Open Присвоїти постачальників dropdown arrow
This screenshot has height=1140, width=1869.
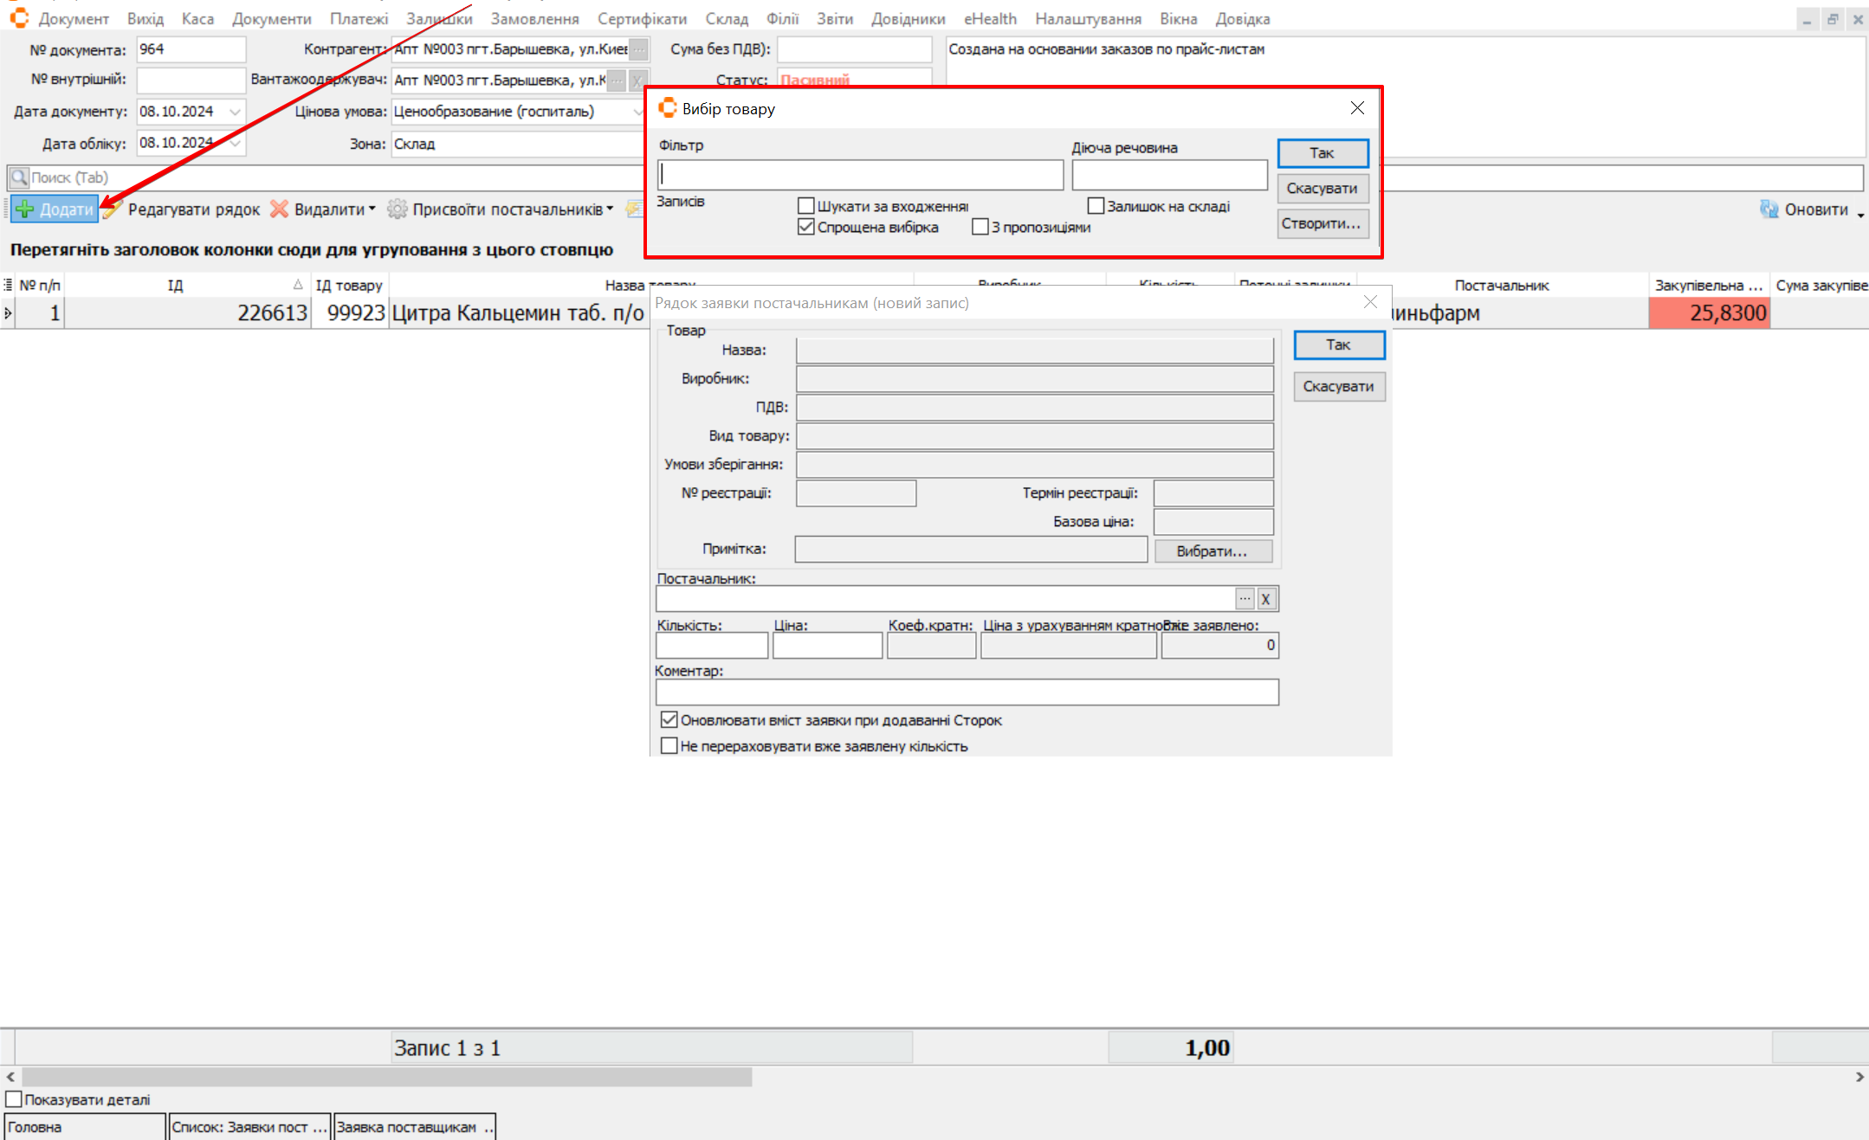[x=610, y=209]
